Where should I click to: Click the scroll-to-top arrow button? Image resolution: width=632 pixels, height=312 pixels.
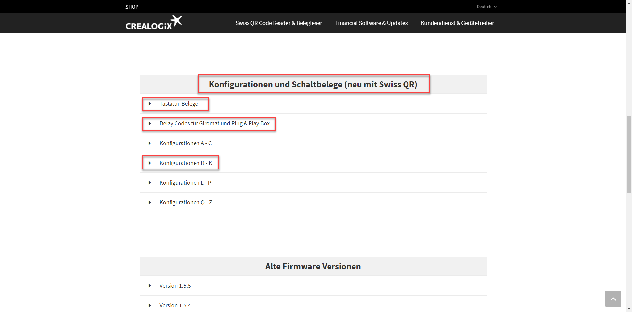coord(613,299)
